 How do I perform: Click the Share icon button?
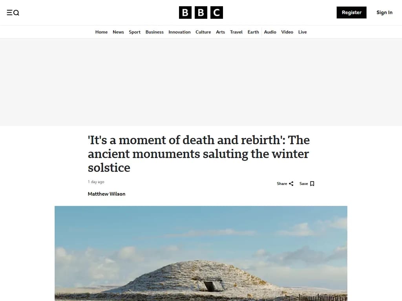(x=285, y=183)
